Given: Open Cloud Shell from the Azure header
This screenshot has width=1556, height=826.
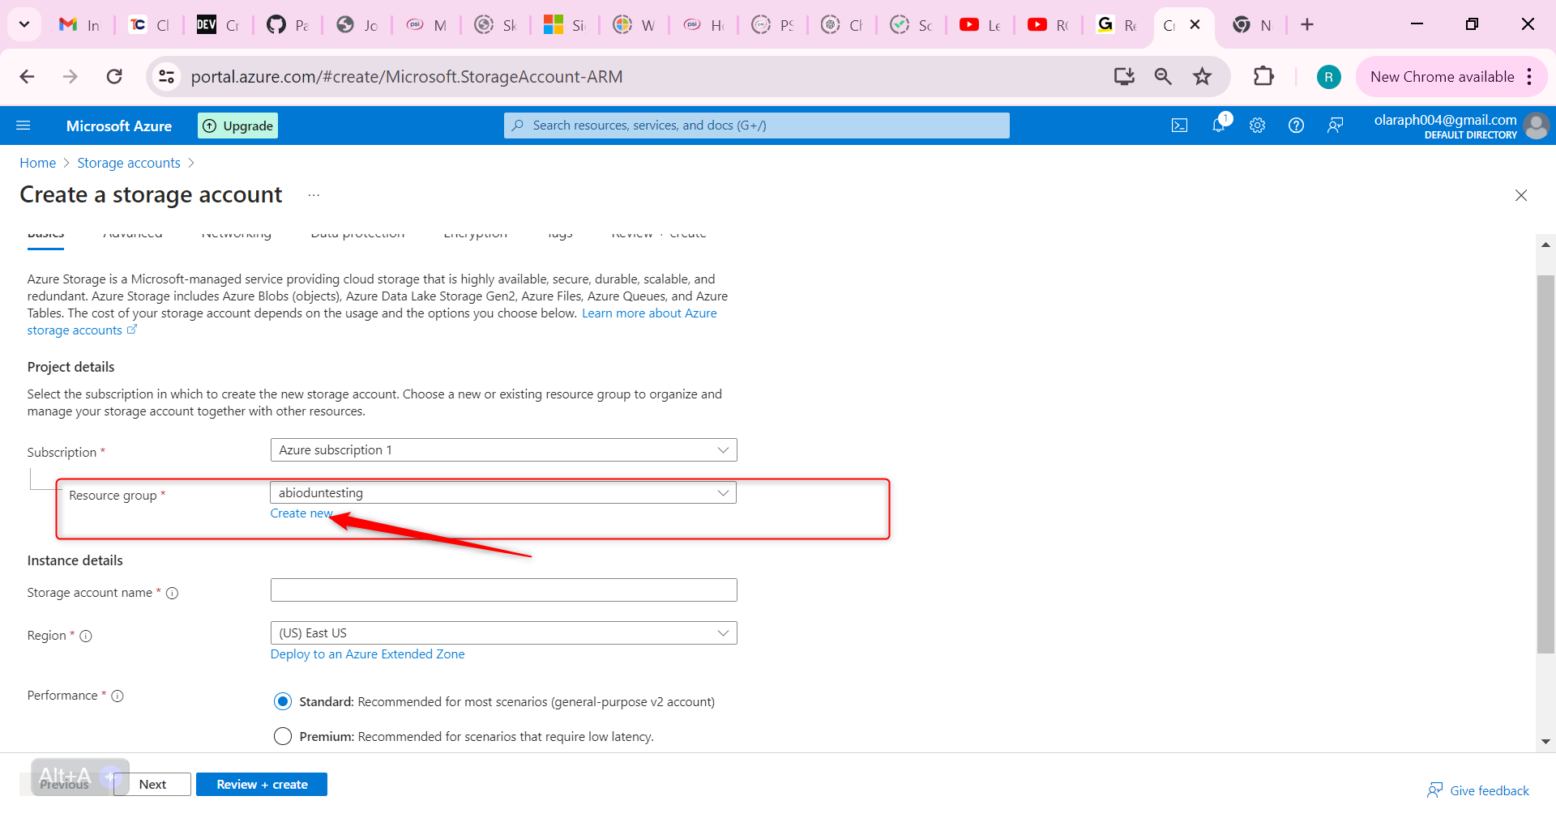Looking at the screenshot, I should [1180, 126].
